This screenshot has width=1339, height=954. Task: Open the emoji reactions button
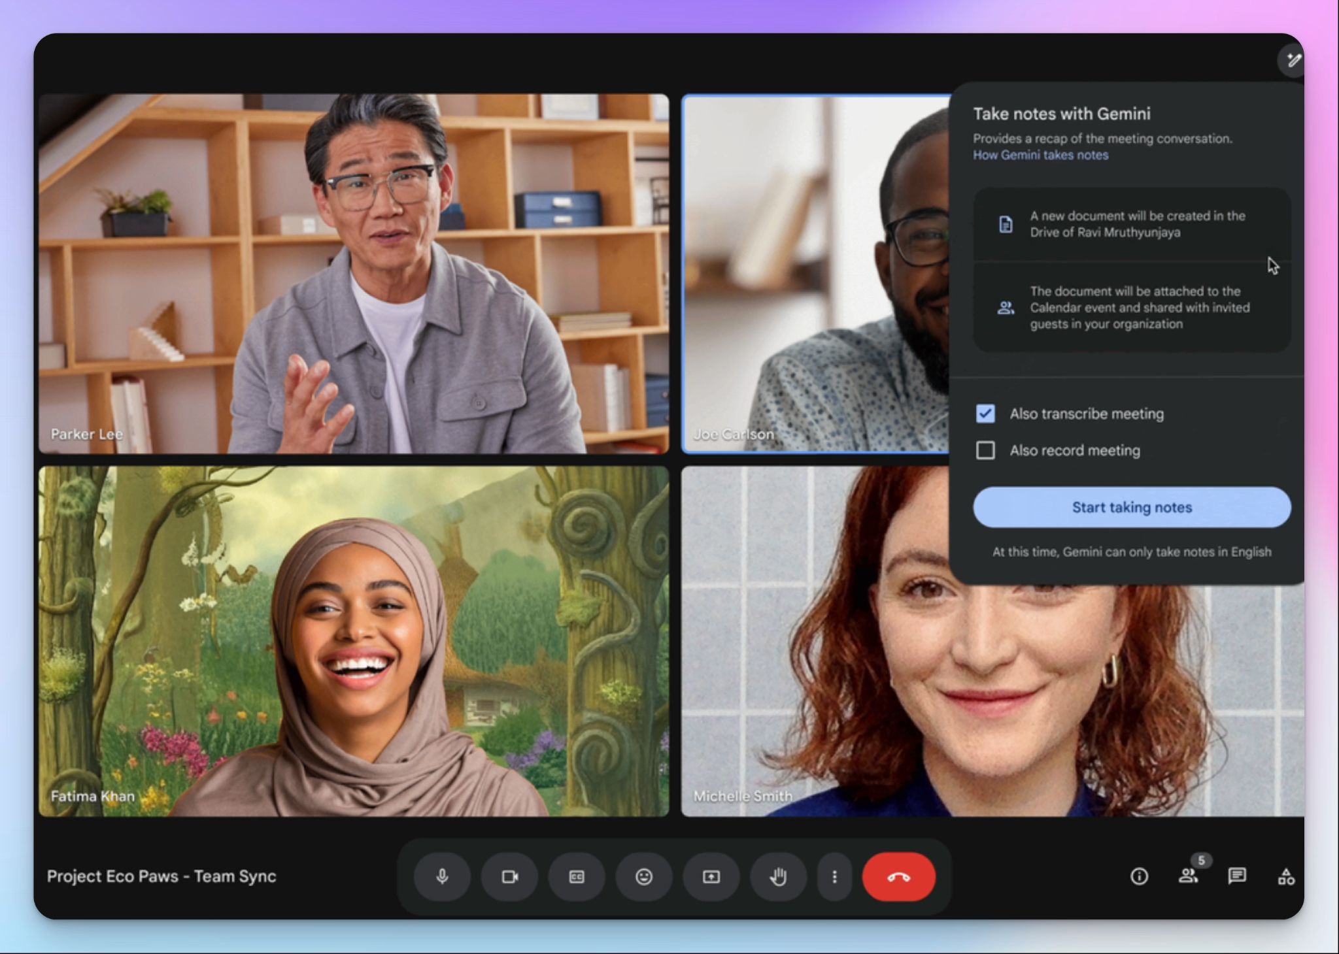[x=644, y=876]
